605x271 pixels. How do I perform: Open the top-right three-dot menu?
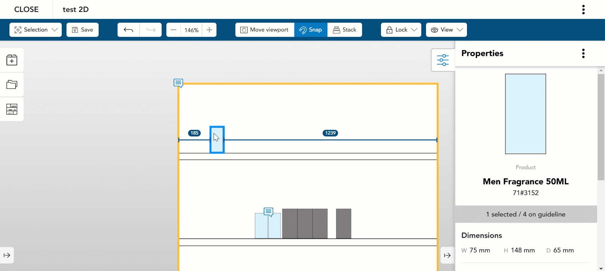click(583, 9)
